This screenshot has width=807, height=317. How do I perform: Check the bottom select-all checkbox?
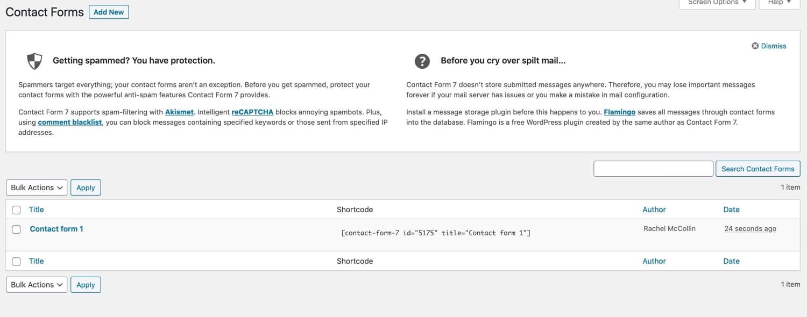point(16,261)
